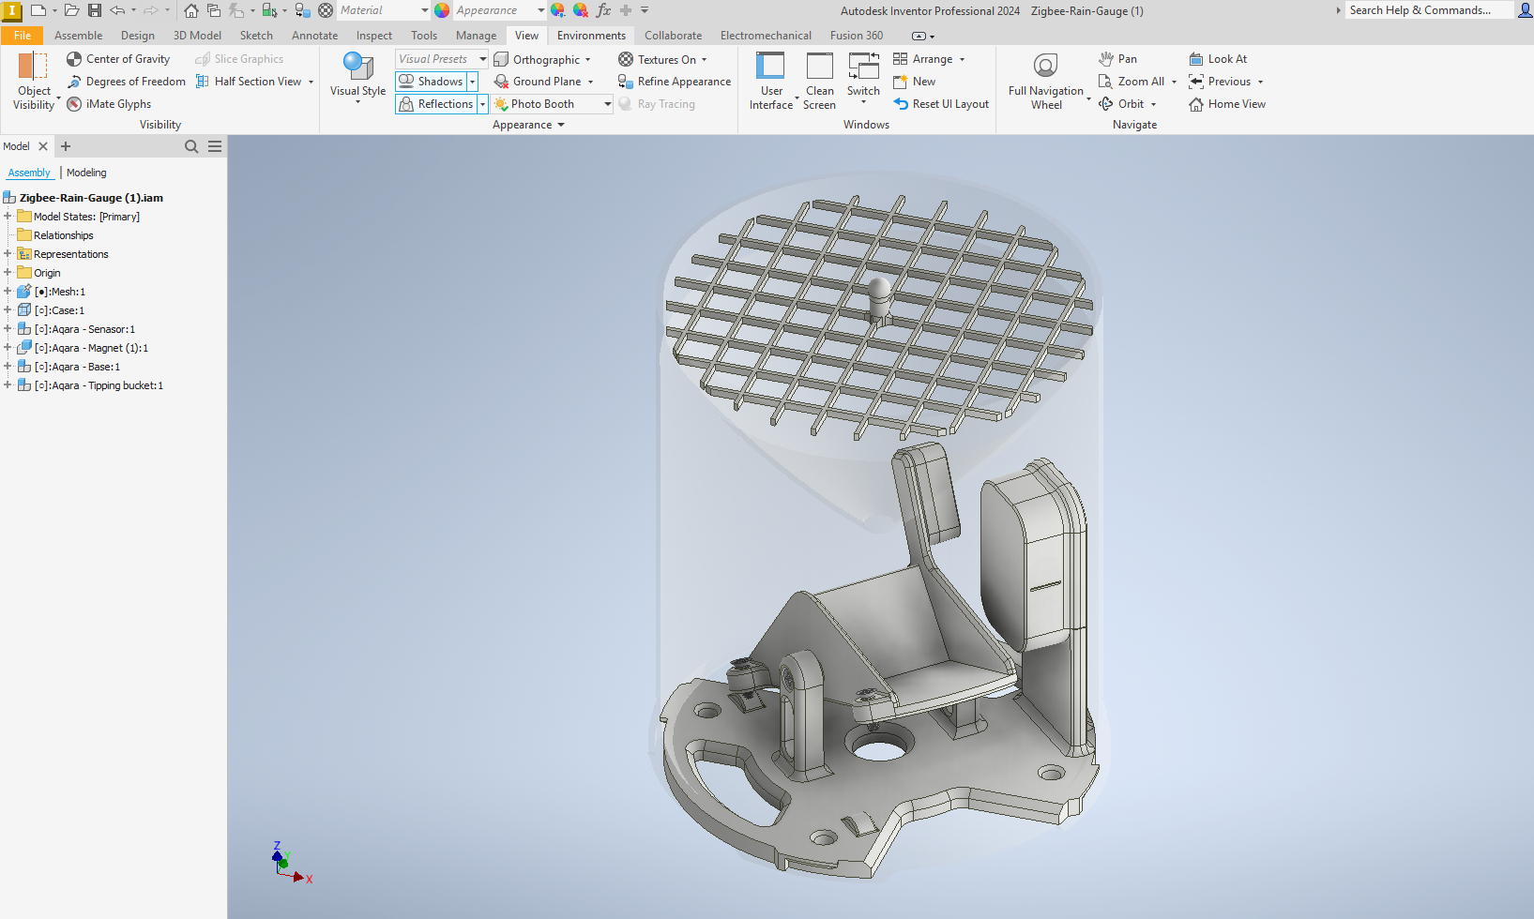
Task: Click Arrange windows
Action: point(923,59)
